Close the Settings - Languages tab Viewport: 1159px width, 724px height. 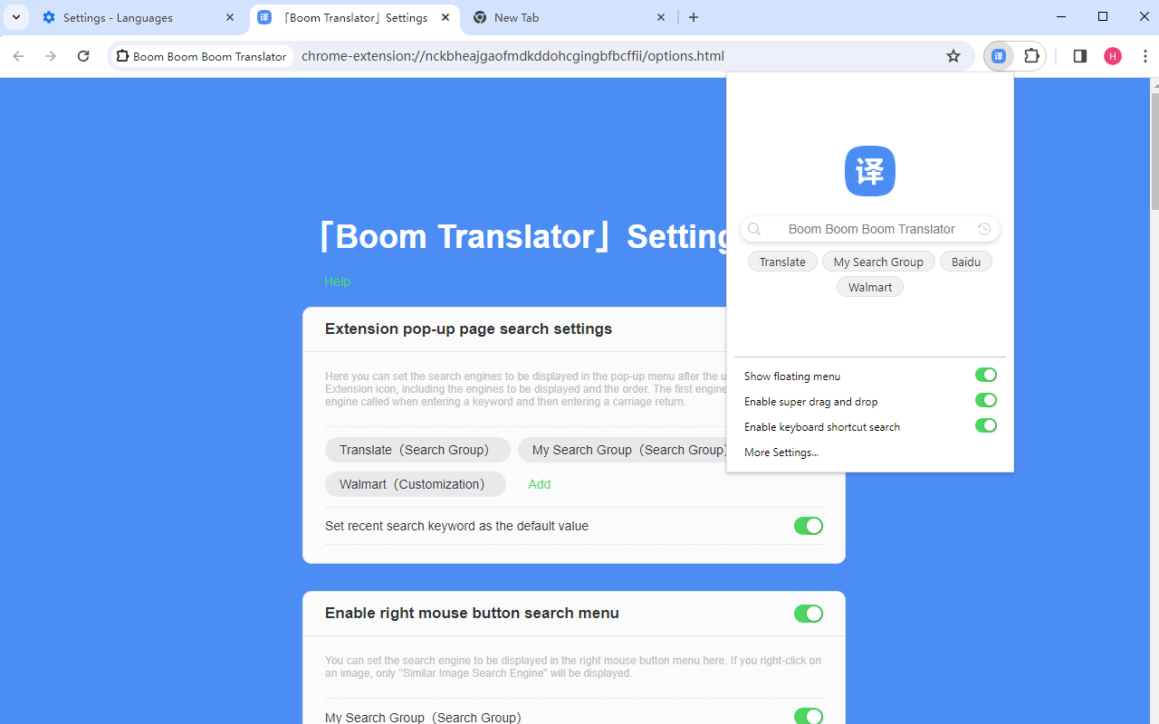click(230, 17)
